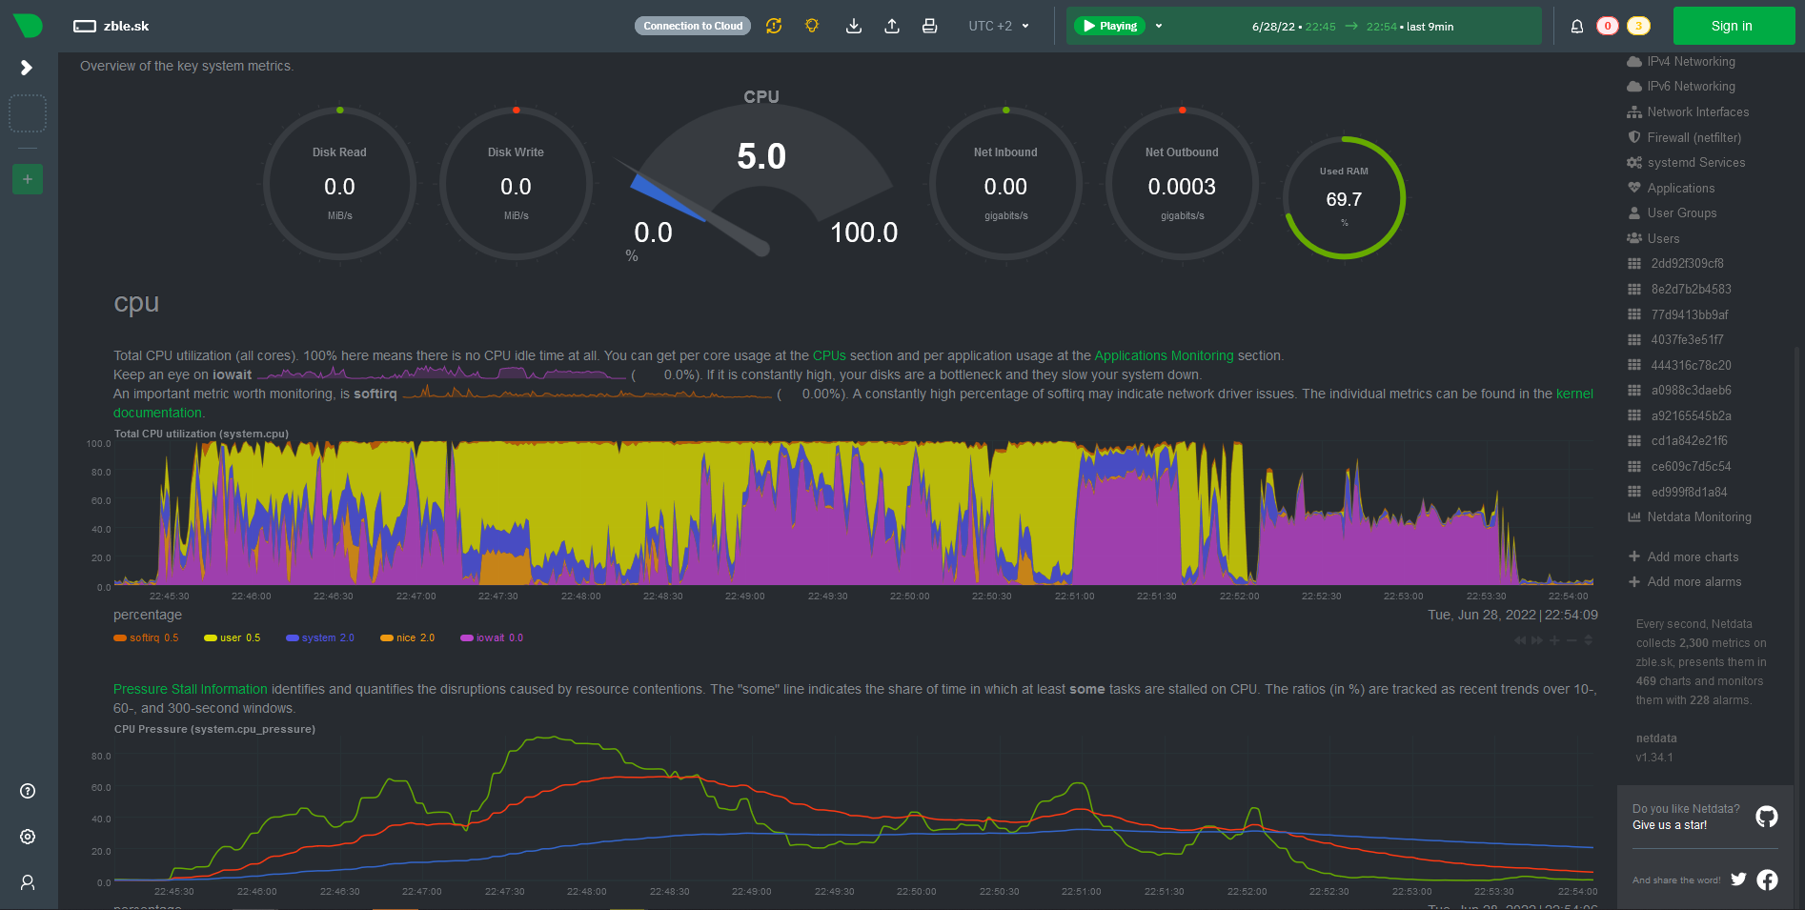Click the GitHub star icon
This screenshot has height=910, width=1805.
[1767, 817]
